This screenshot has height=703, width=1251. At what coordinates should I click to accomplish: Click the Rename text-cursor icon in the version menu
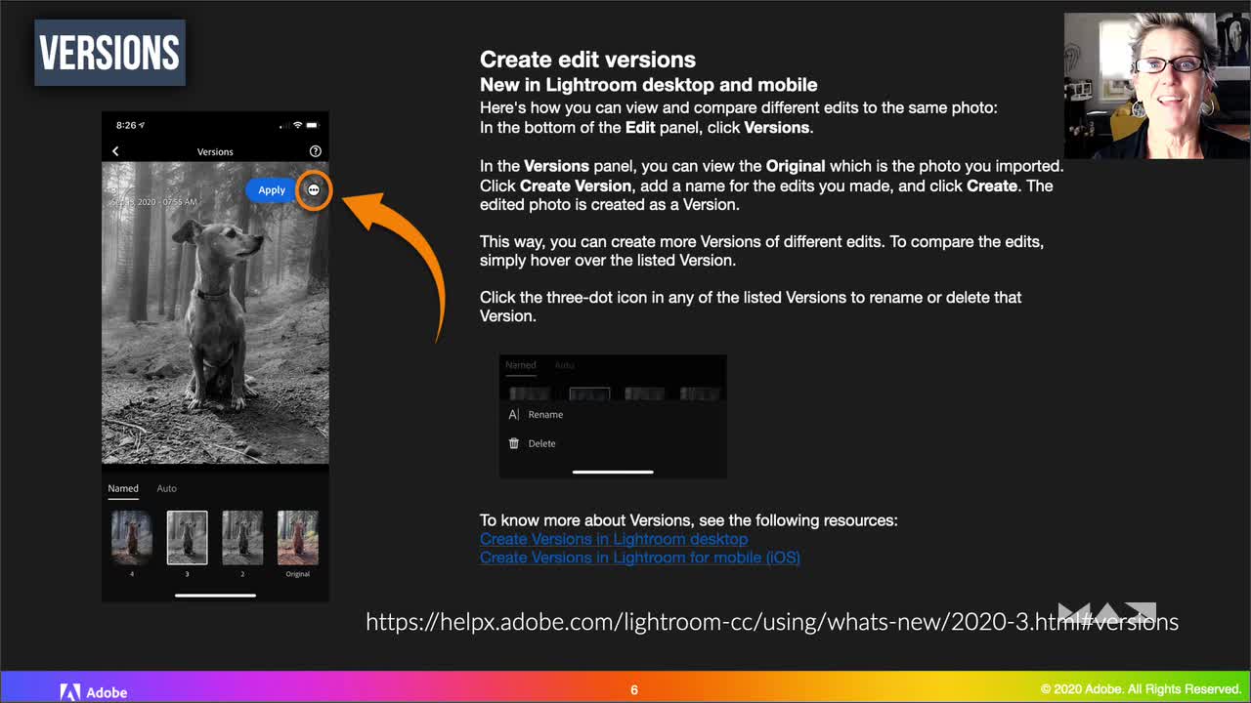tap(514, 415)
